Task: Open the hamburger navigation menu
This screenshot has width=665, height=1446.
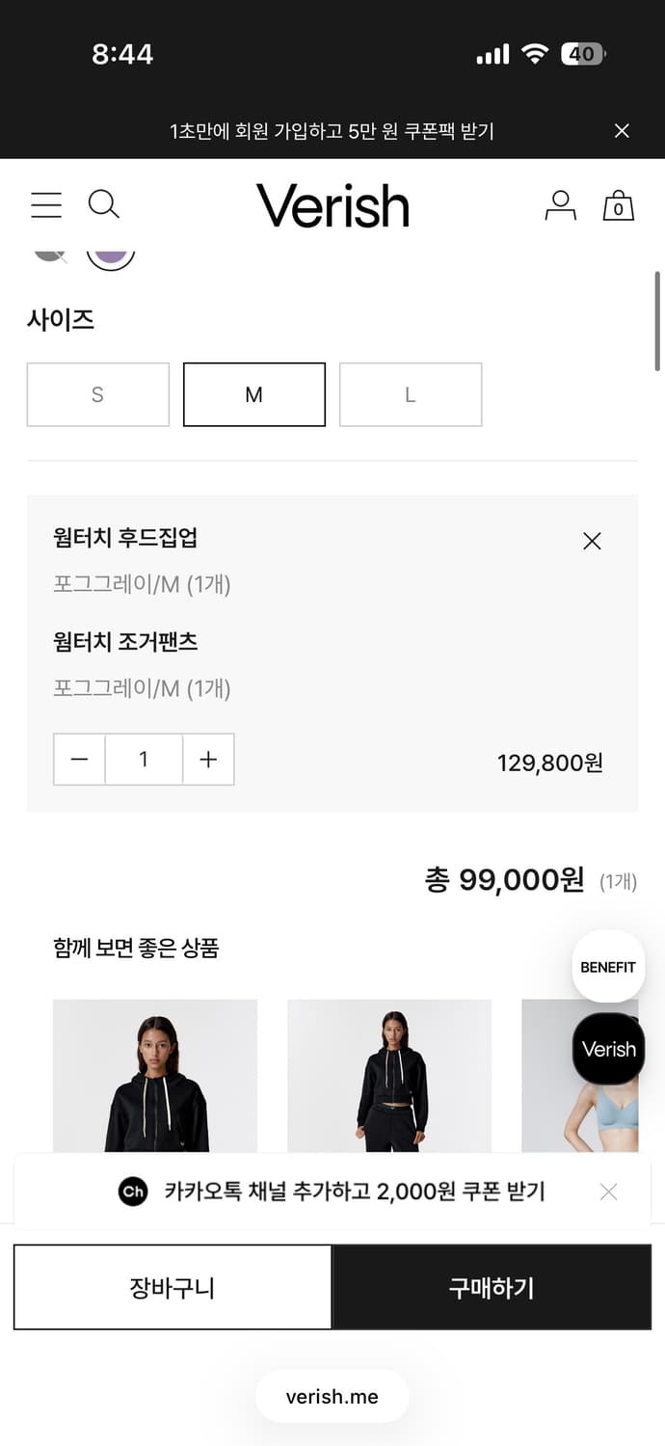Action: click(45, 204)
